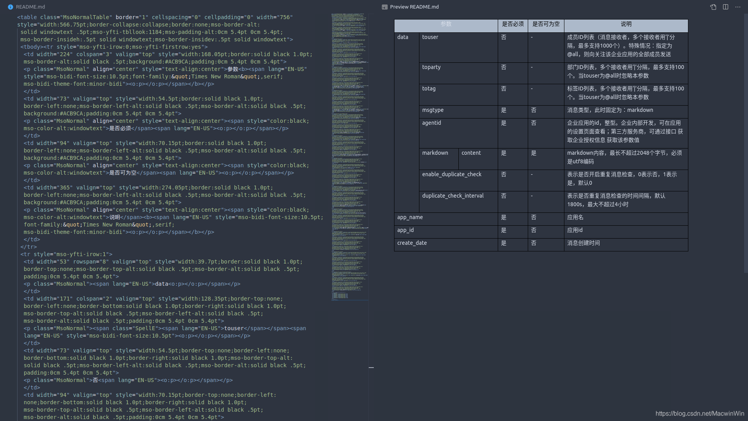Select the 'data' cell in the table
This screenshot has width=748, height=421.
coord(407,122)
